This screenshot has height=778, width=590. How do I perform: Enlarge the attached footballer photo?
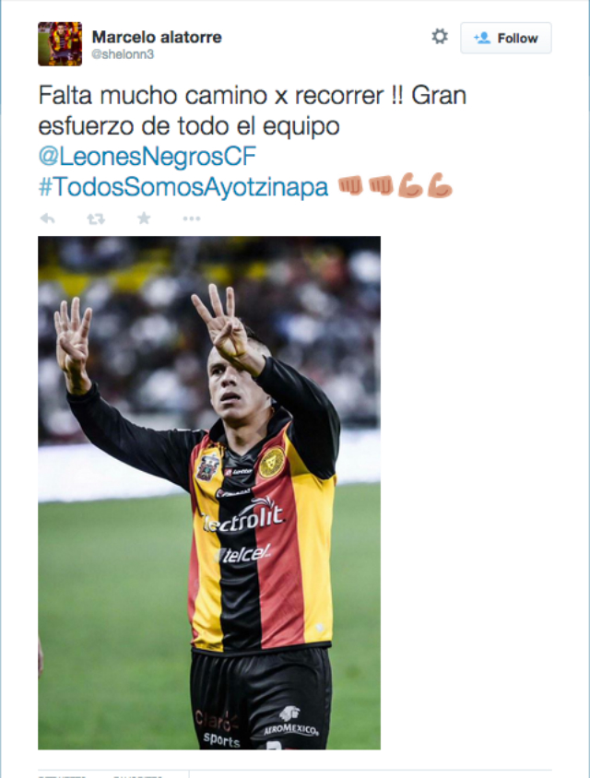click(x=209, y=492)
